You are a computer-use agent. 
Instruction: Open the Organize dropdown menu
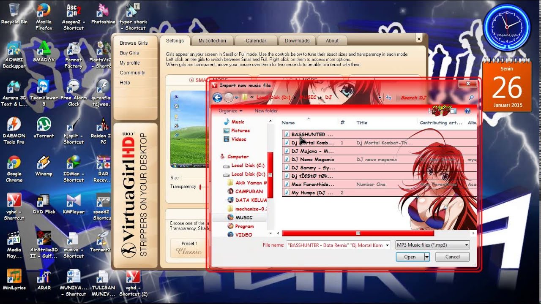(x=230, y=111)
